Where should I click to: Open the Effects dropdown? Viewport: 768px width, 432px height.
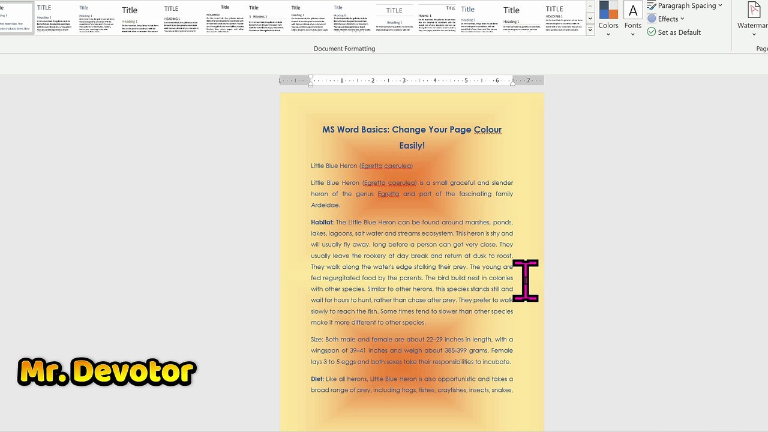(666, 19)
